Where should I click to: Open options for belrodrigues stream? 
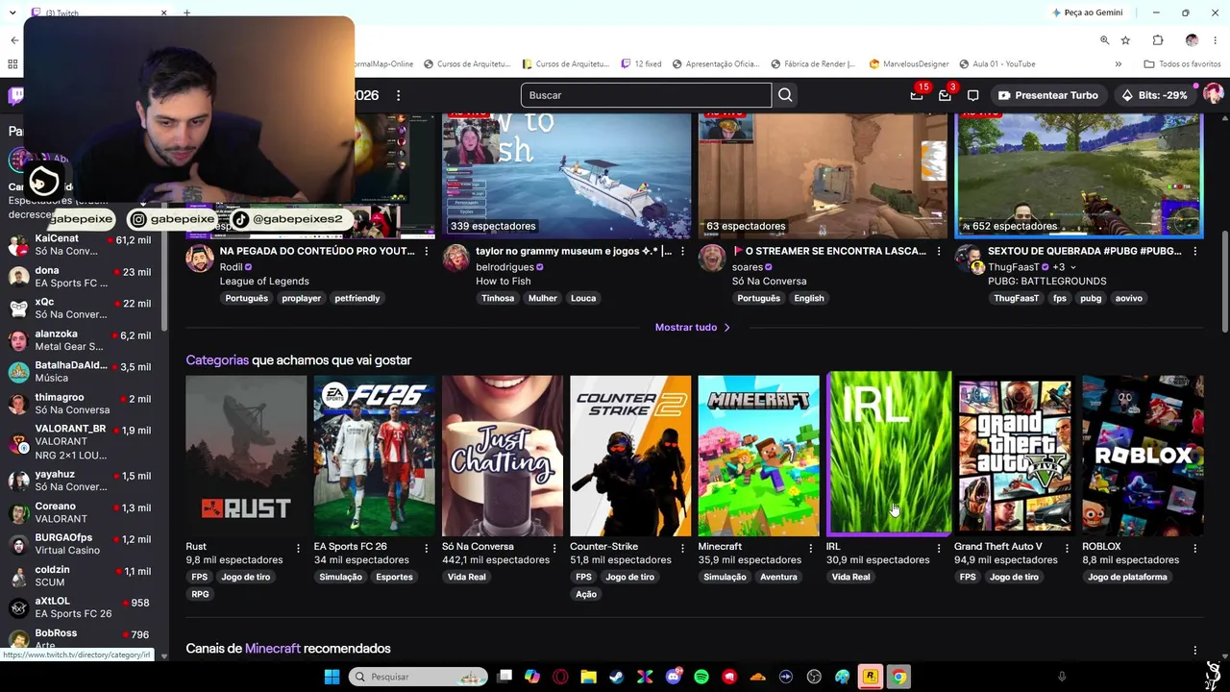tap(682, 252)
